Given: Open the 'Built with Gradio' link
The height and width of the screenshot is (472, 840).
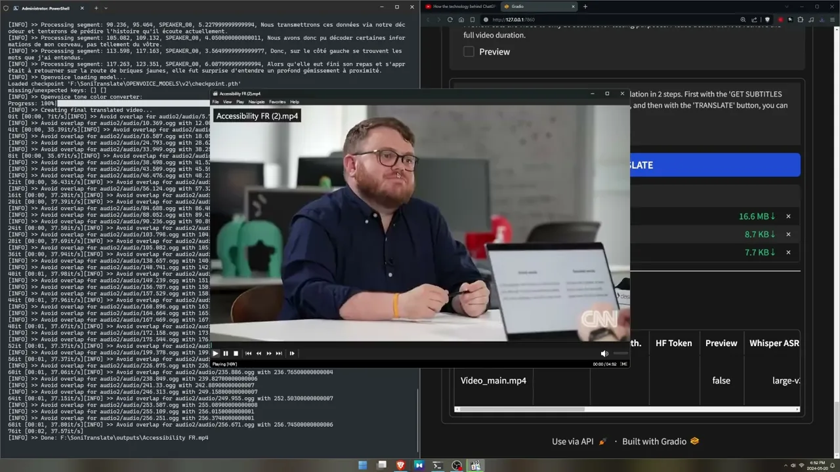Looking at the screenshot, I should coord(660,442).
